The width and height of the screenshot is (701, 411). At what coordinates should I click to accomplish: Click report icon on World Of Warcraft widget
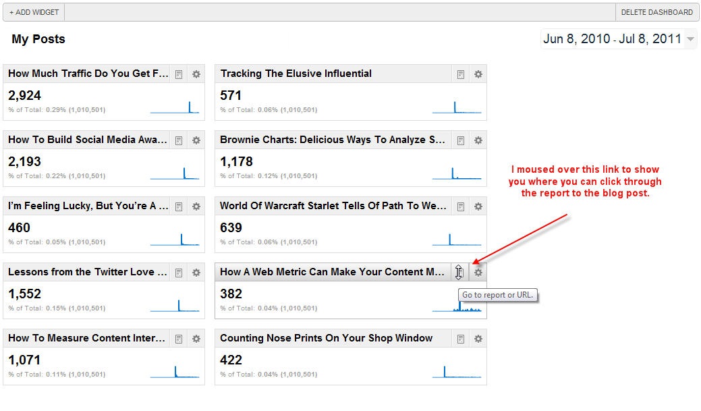[x=460, y=207]
